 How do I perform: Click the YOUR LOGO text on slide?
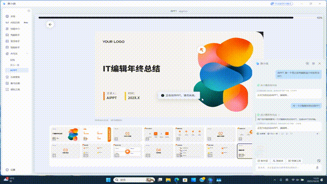pos(113,42)
